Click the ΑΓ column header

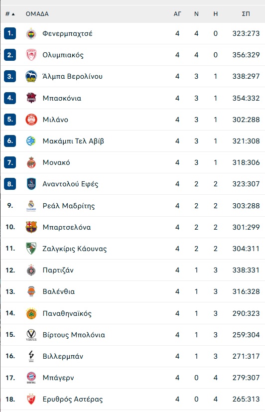coord(177,14)
